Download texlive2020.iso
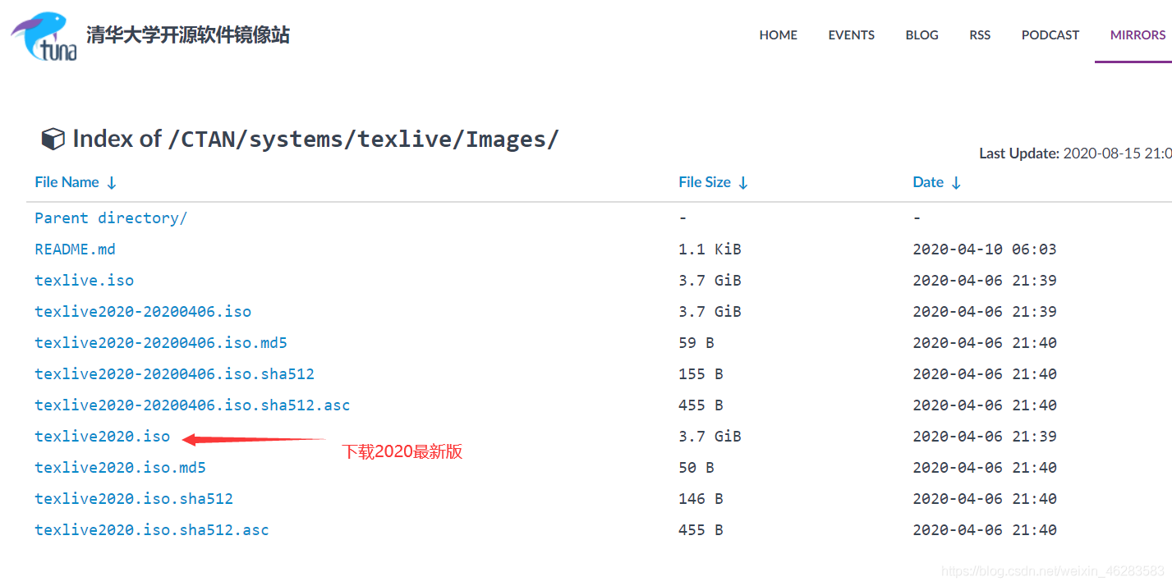 pyautogui.click(x=102, y=436)
